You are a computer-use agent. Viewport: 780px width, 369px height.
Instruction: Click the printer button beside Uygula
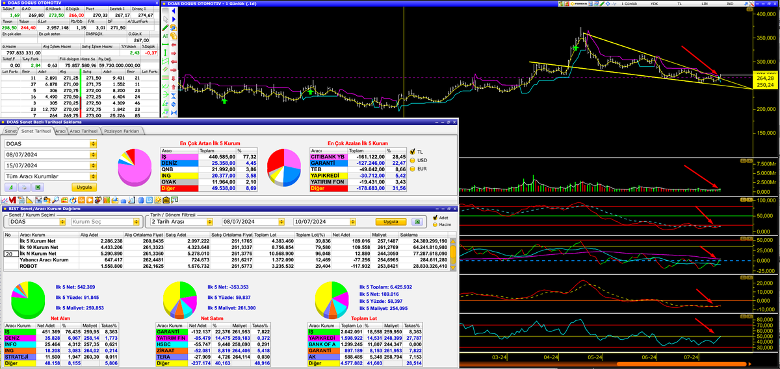click(x=24, y=187)
